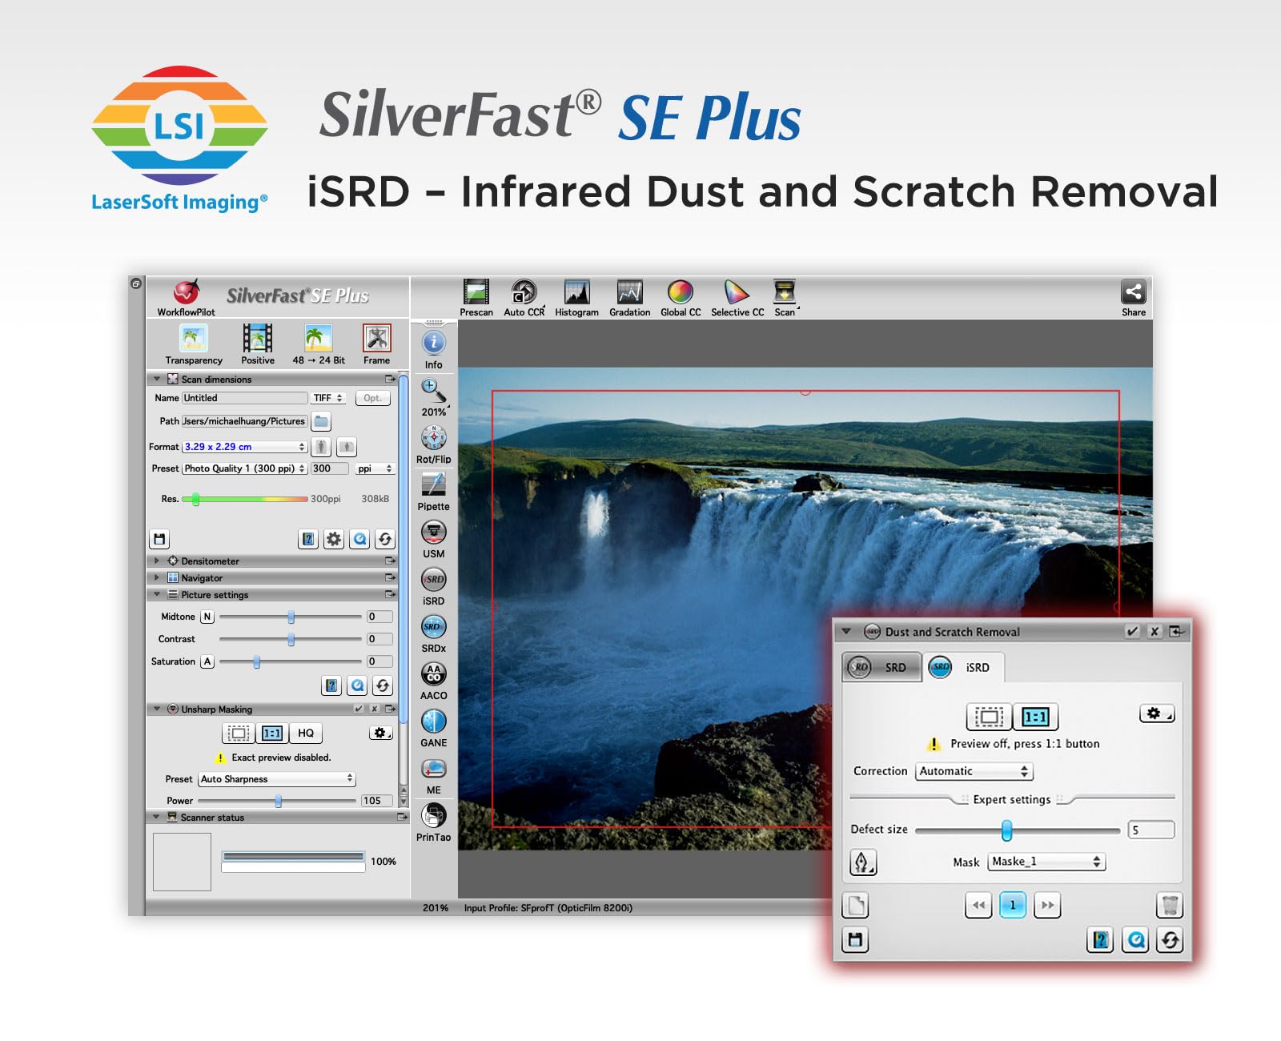Open the Gradation tool

(629, 291)
